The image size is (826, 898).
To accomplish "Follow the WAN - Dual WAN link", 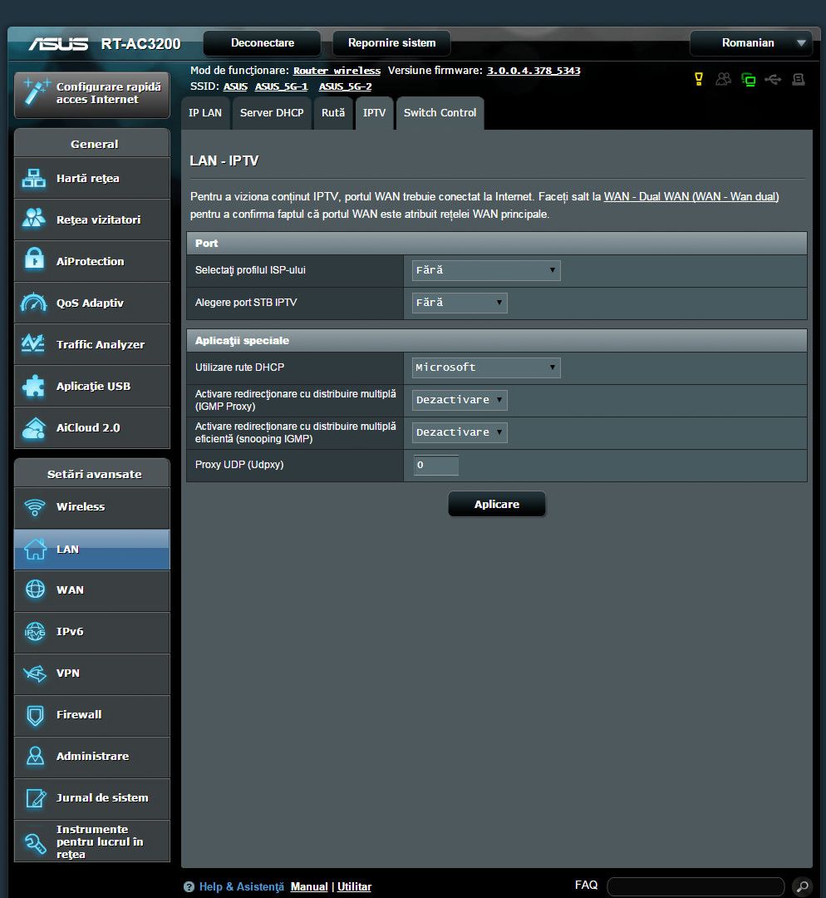I will pos(691,197).
